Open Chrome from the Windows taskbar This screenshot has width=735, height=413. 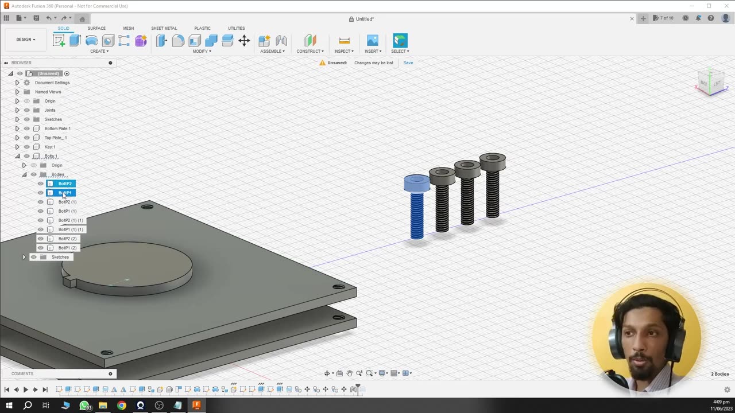pyautogui.click(x=122, y=405)
